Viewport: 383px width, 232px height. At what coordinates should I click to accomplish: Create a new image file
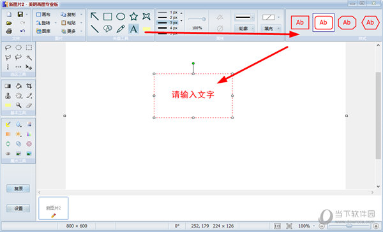tap(9, 15)
